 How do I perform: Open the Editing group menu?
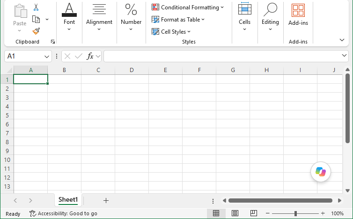[x=270, y=17]
